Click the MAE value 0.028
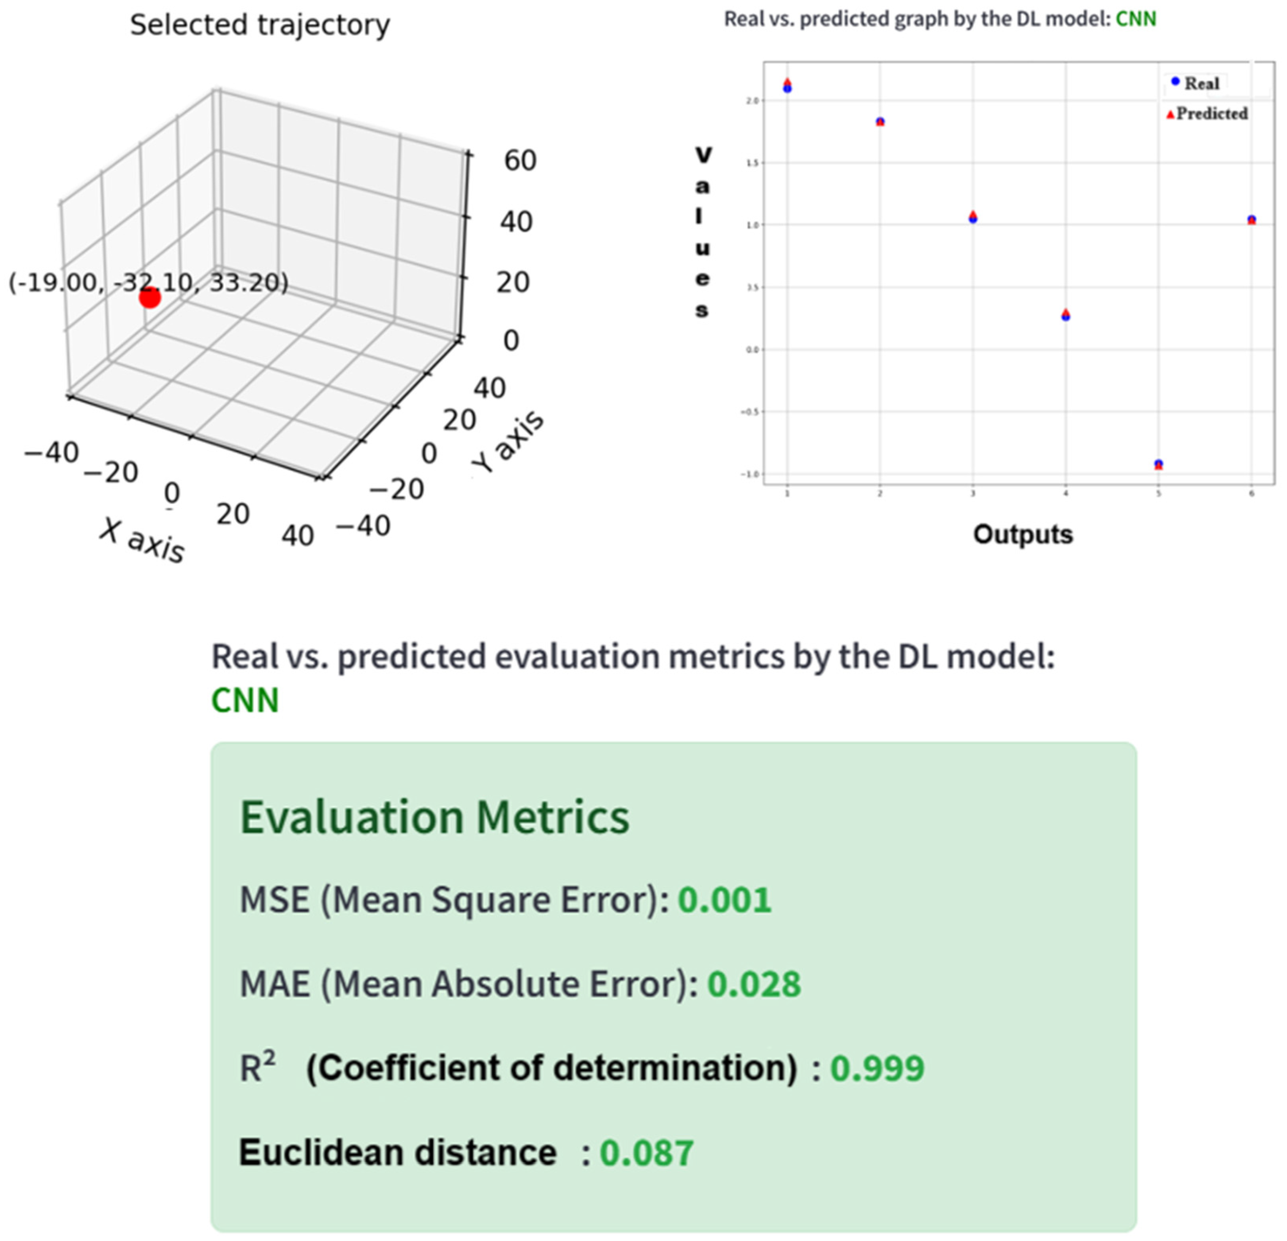Screen dimensions: 1287x1241 (x=754, y=984)
